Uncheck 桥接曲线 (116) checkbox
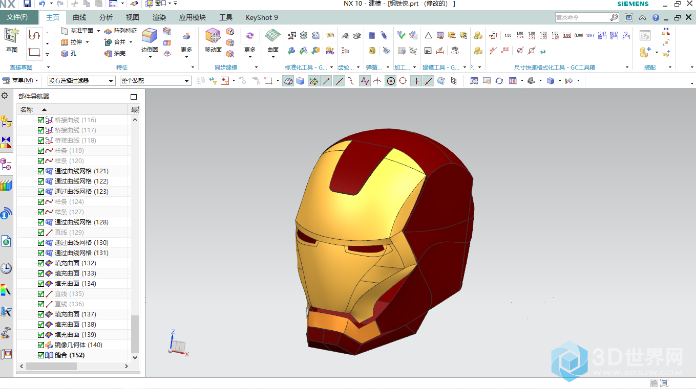 41,120
